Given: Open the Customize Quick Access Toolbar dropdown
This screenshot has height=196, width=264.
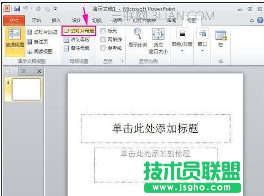Looking at the screenshot, I should pyautogui.click(x=56, y=8).
